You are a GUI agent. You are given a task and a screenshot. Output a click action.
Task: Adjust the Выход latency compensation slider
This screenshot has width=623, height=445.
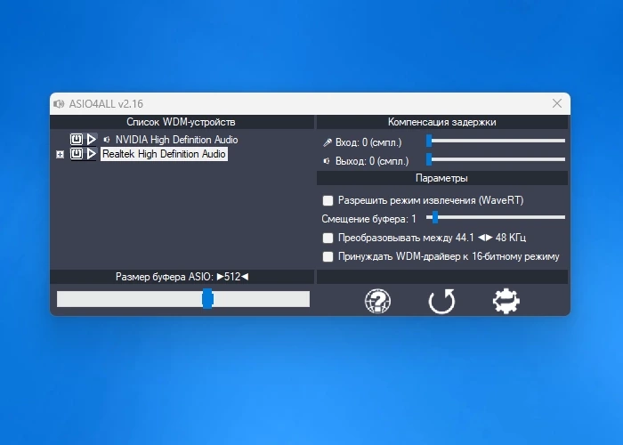[496, 159]
